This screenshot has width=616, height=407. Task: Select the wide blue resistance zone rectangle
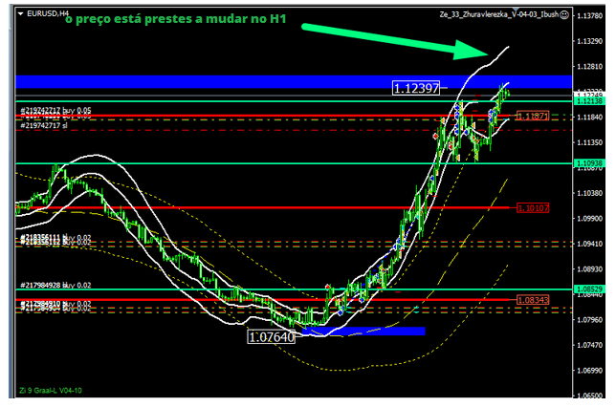[x=294, y=82]
